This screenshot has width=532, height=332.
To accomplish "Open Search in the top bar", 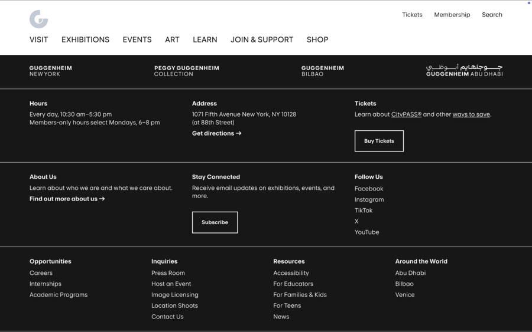I will click(491, 15).
